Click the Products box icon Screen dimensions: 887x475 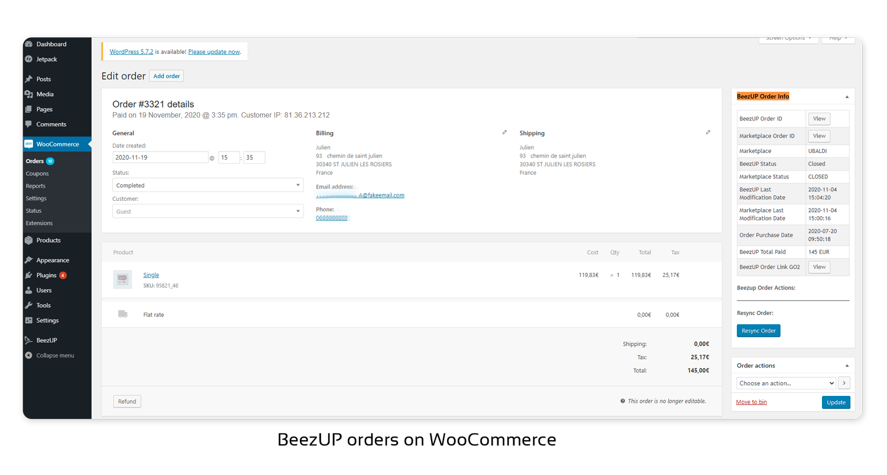click(28, 240)
